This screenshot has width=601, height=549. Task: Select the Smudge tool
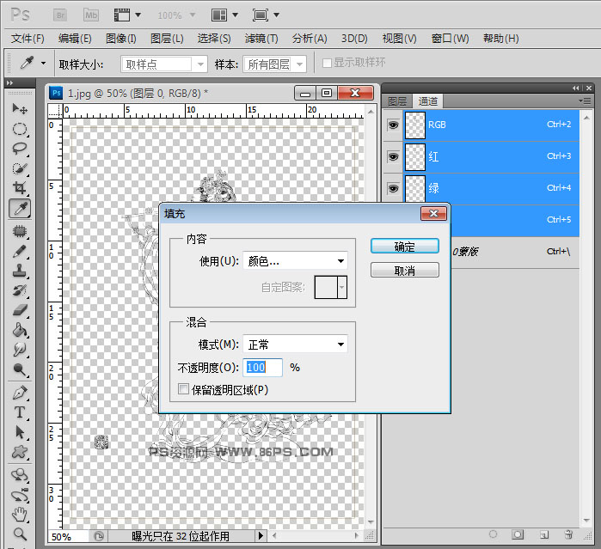click(x=20, y=350)
